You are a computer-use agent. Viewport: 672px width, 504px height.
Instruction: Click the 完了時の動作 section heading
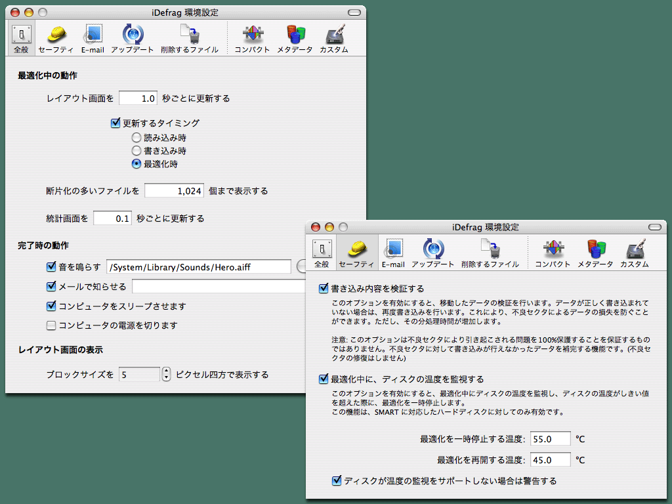[43, 245]
